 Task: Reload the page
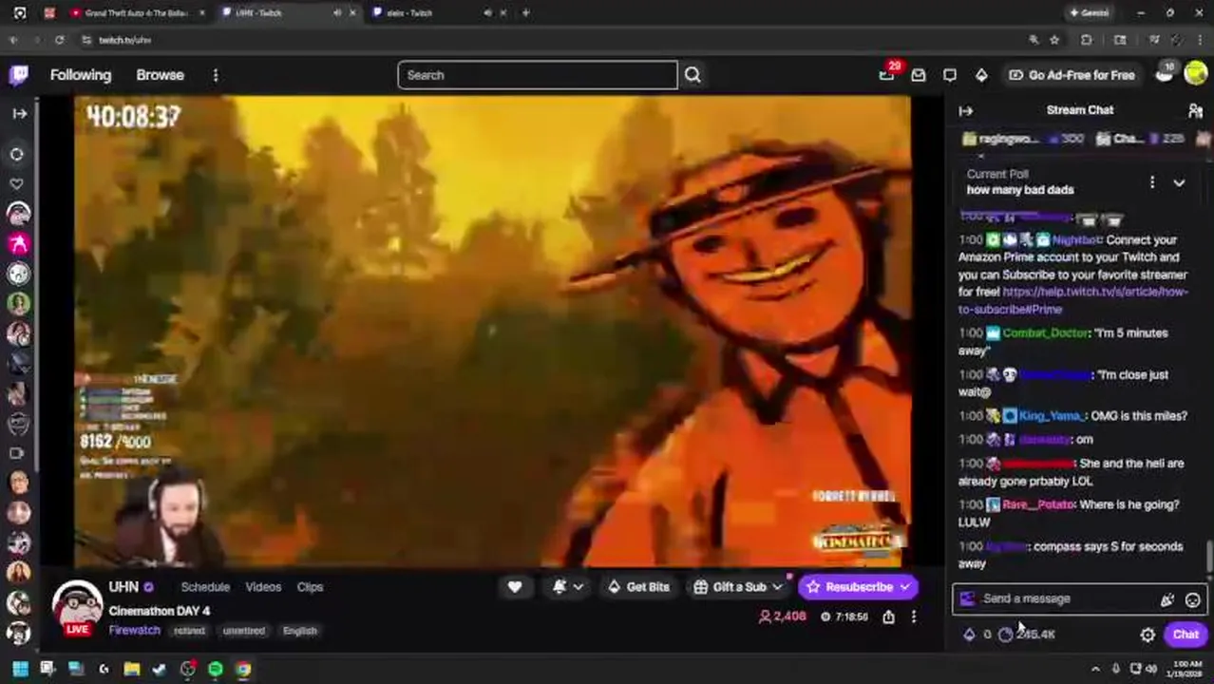tap(59, 40)
